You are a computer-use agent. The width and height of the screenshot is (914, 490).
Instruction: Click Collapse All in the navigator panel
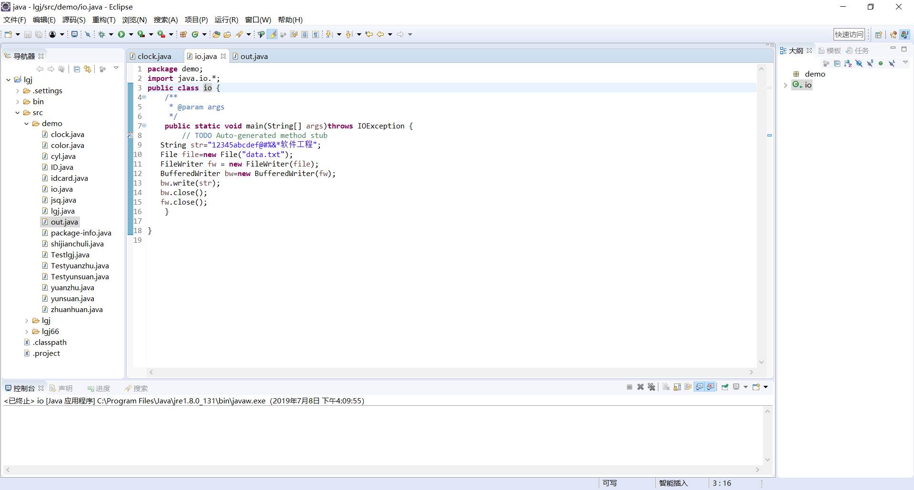click(x=77, y=69)
